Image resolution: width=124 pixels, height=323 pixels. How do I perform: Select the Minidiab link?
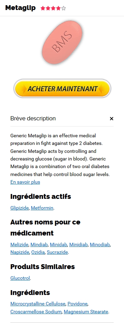pos(79,245)
